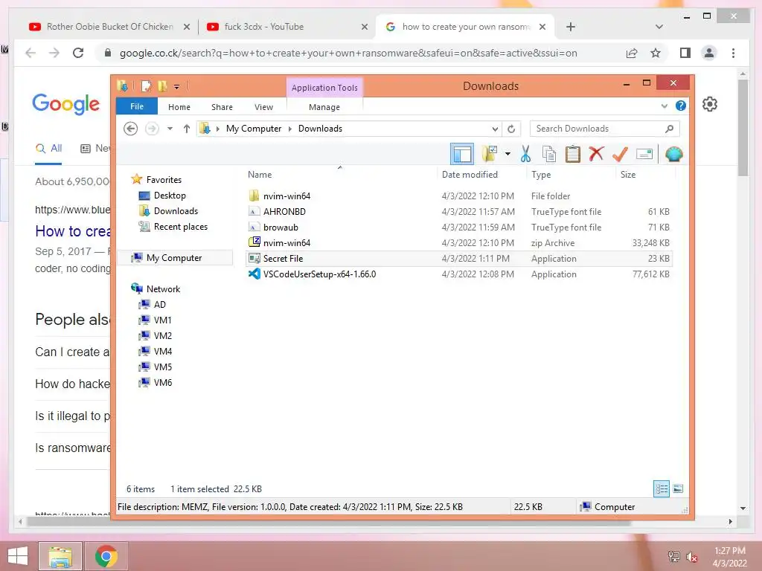Open the address bar history dropdown
Viewport: 762px width, 571px height.
pos(495,129)
